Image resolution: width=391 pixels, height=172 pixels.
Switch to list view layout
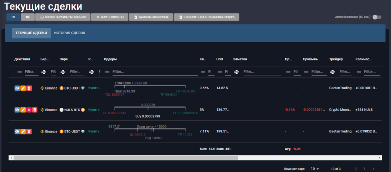pos(13,17)
